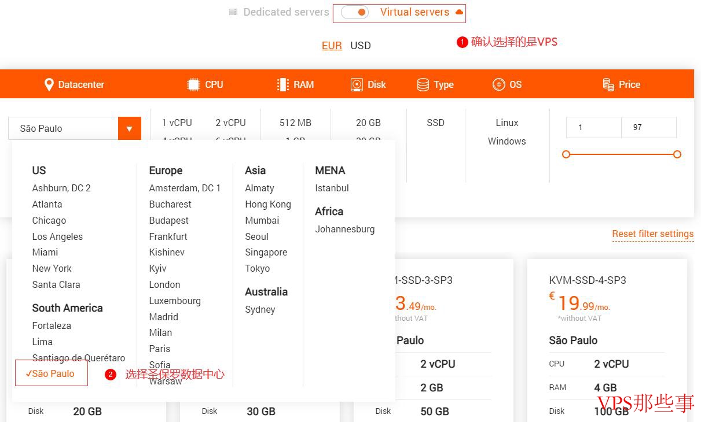Select Milan datacenter
The image size is (701, 422).
point(160,332)
